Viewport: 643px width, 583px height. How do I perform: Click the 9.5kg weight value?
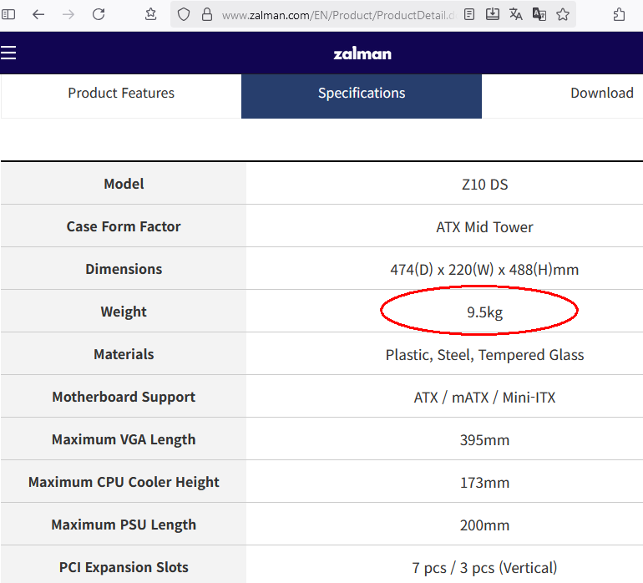coord(484,312)
